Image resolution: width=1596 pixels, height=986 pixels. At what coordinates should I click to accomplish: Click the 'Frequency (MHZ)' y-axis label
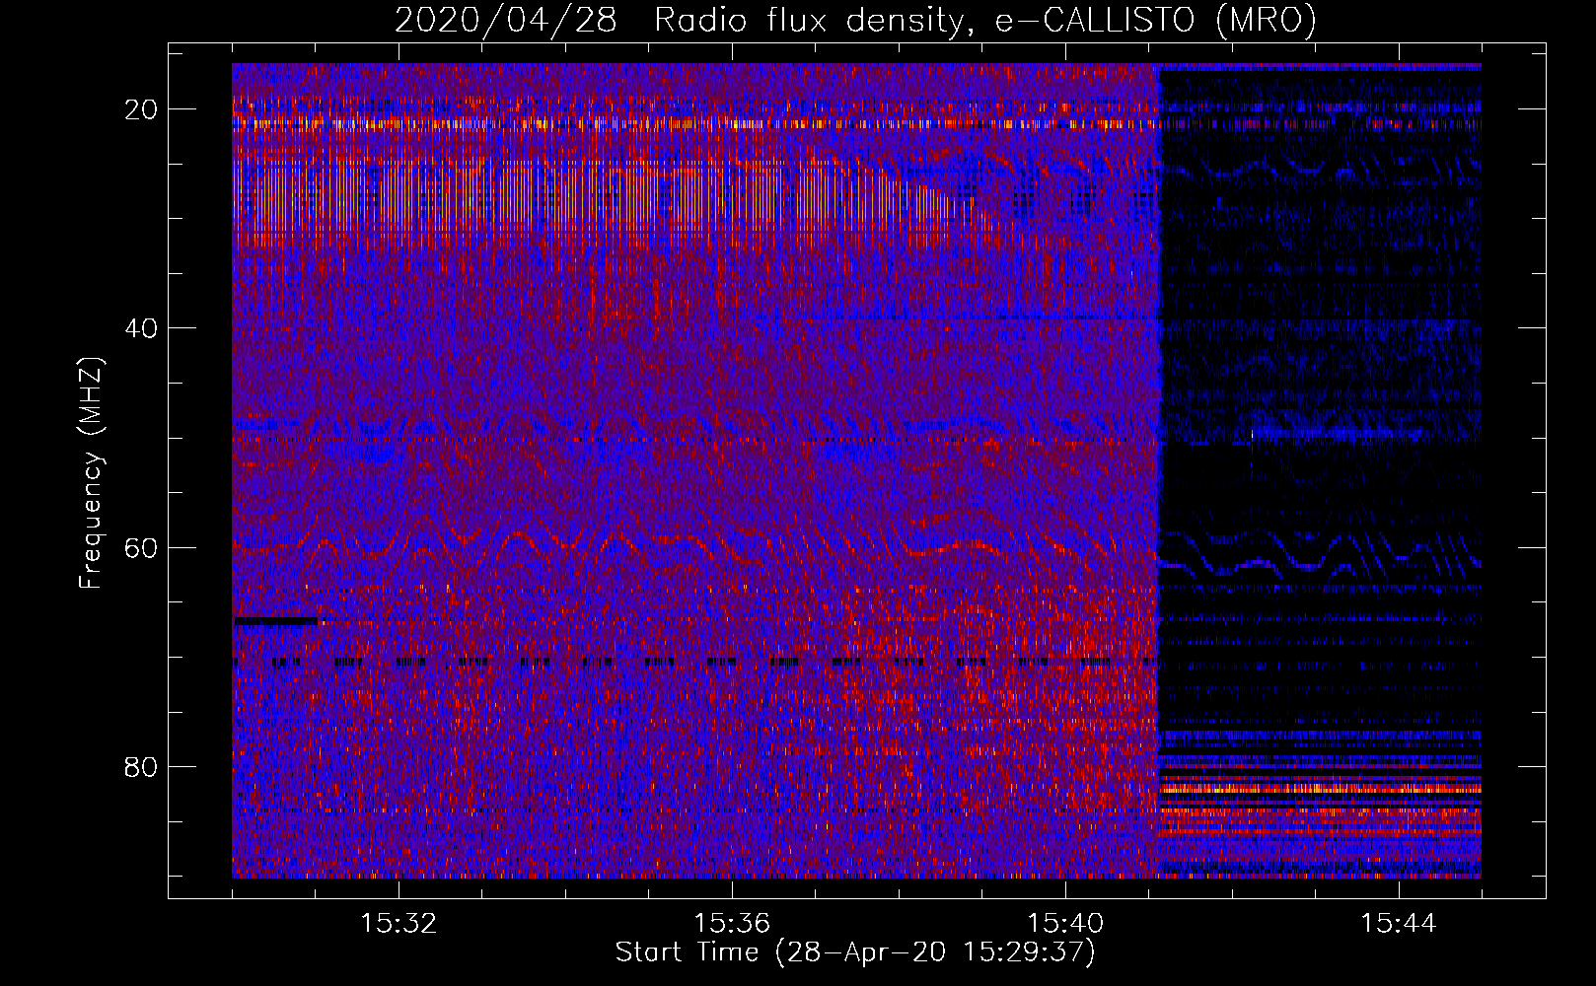tap(91, 473)
